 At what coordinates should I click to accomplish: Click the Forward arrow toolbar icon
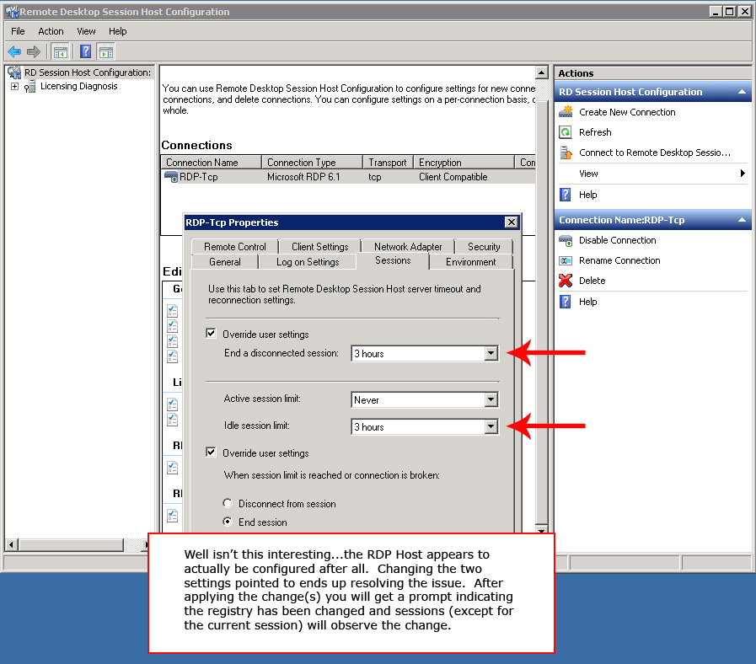pyautogui.click(x=33, y=51)
